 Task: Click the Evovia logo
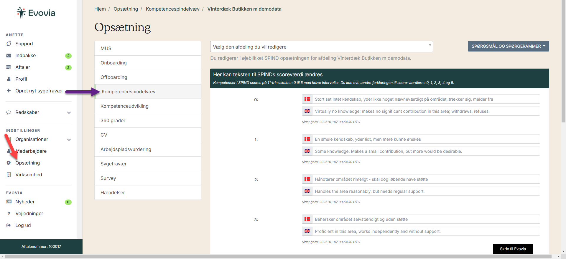pos(36,13)
